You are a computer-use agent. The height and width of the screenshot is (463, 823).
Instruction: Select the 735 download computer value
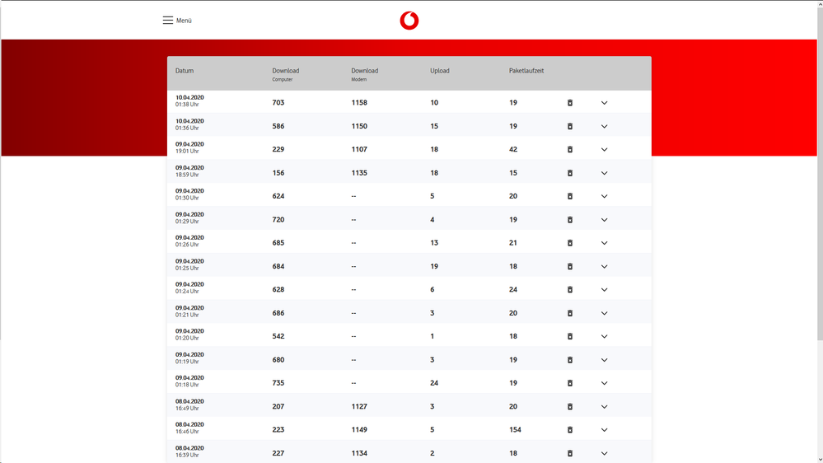tap(278, 383)
